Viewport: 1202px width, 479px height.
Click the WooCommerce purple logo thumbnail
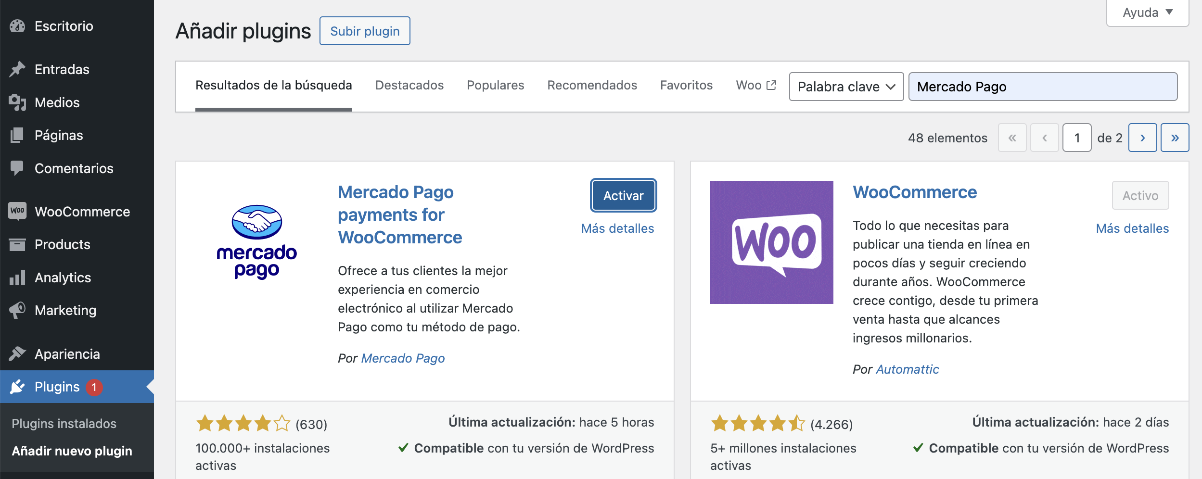tap(772, 242)
